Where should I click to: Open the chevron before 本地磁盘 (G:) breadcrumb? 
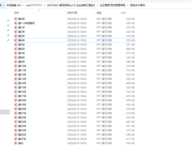4,5
